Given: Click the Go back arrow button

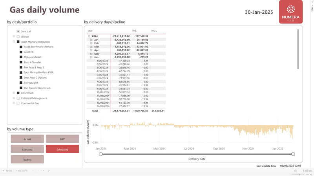Looking at the screenshot, I should [4, 171].
